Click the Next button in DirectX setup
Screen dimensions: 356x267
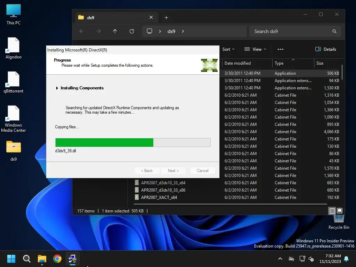[x=173, y=170]
